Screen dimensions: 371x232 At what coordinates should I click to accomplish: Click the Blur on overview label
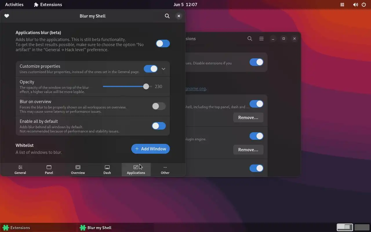35,101
